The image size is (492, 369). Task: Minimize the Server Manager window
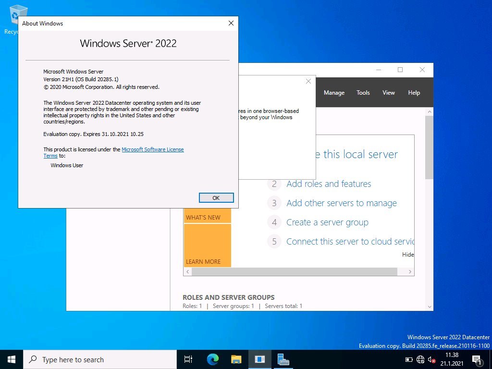[x=379, y=70]
